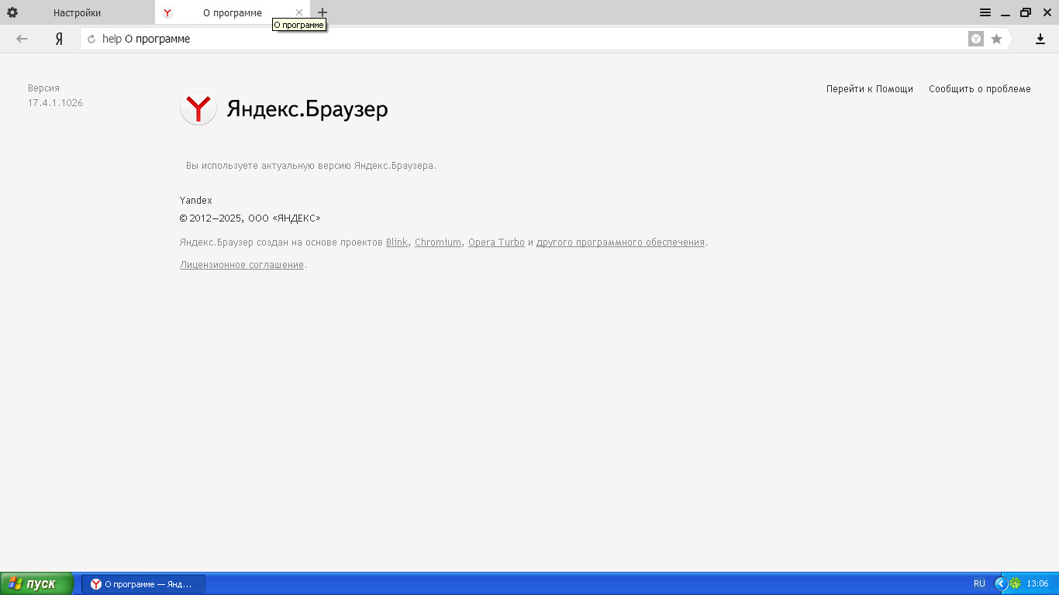Click the green ICQ flower tray icon
Image resolution: width=1059 pixels, height=595 pixels.
(x=1015, y=583)
